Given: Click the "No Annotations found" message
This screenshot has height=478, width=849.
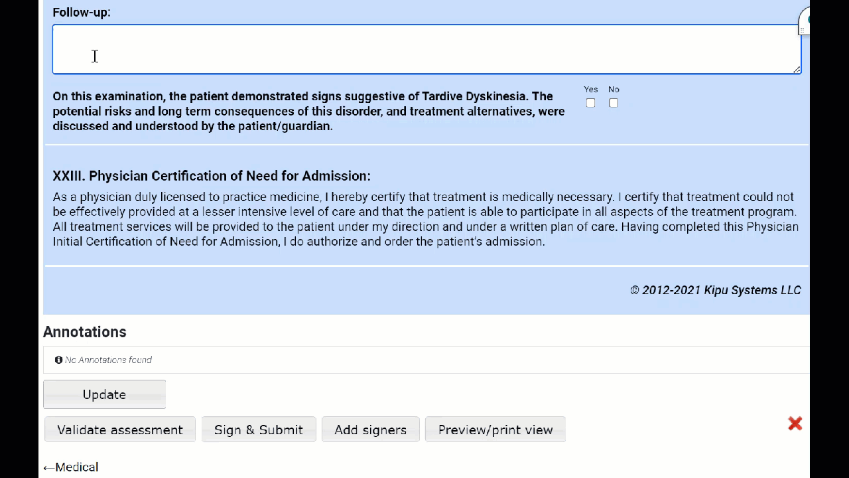Looking at the screenshot, I should (108, 360).
